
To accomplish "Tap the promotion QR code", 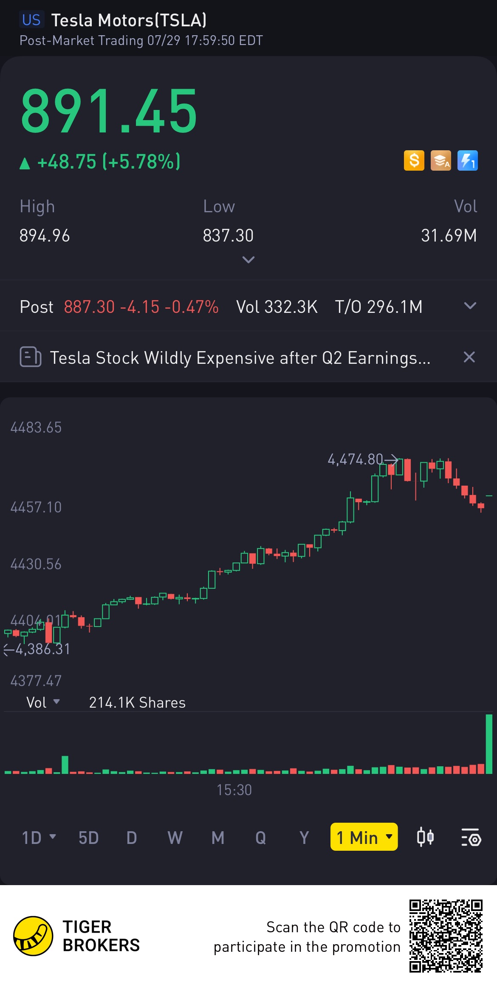I will 446,936.
